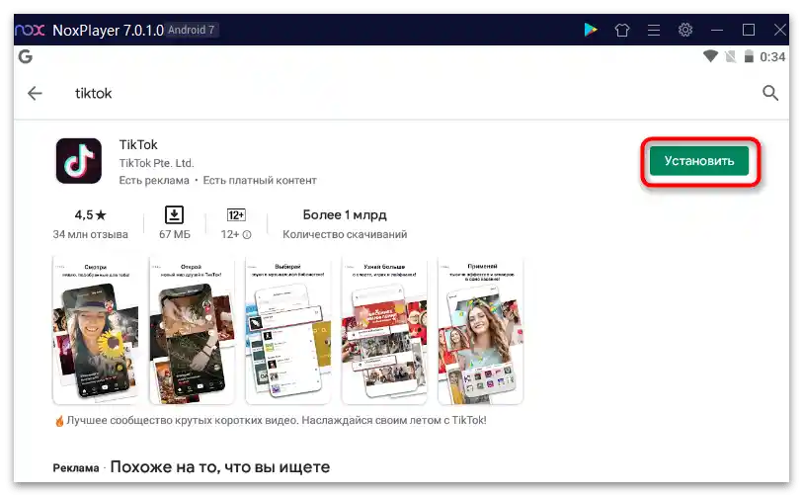Click the Android 7 badge
803x496 pixels.
tap(191, 30)
